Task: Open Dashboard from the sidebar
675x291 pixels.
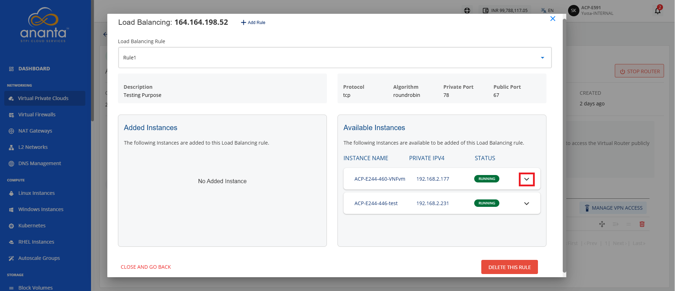Action: (34, 69)
